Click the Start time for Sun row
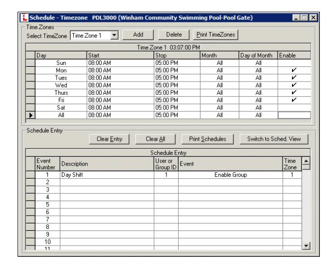 coord(120,63)
